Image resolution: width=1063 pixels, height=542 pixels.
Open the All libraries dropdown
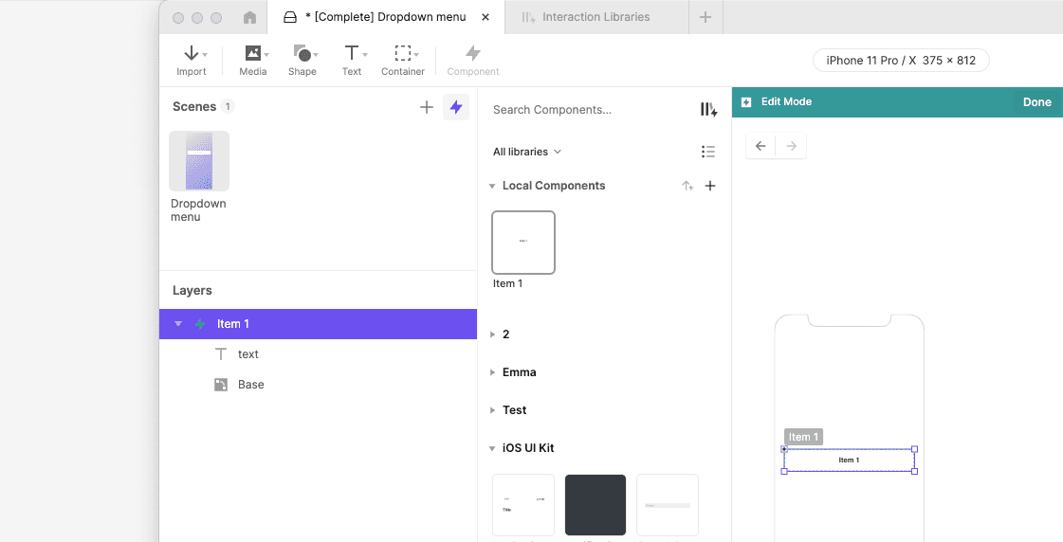pyautogui.click(x=526, y=152)
